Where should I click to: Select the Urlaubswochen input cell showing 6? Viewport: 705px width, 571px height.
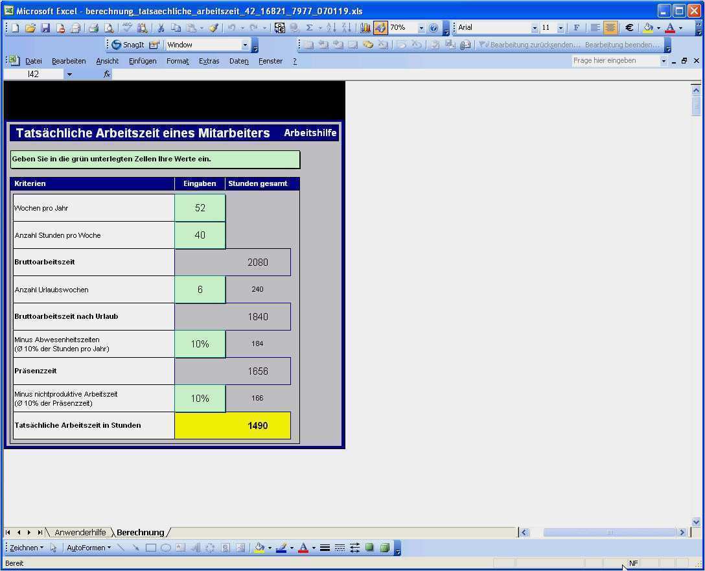click(x=200, y=290)
